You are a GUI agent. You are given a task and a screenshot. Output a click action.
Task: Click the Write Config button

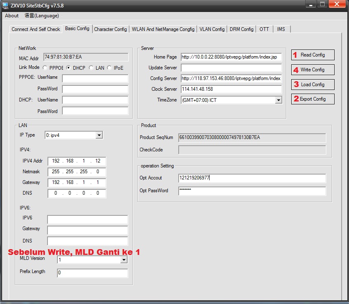tap(313, 70)
